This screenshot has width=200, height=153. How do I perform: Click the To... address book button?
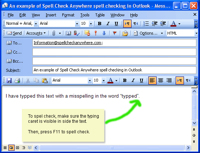click(14, 43)
